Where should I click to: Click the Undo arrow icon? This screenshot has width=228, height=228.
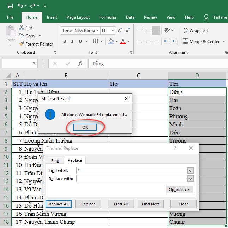tap(20, 6)
